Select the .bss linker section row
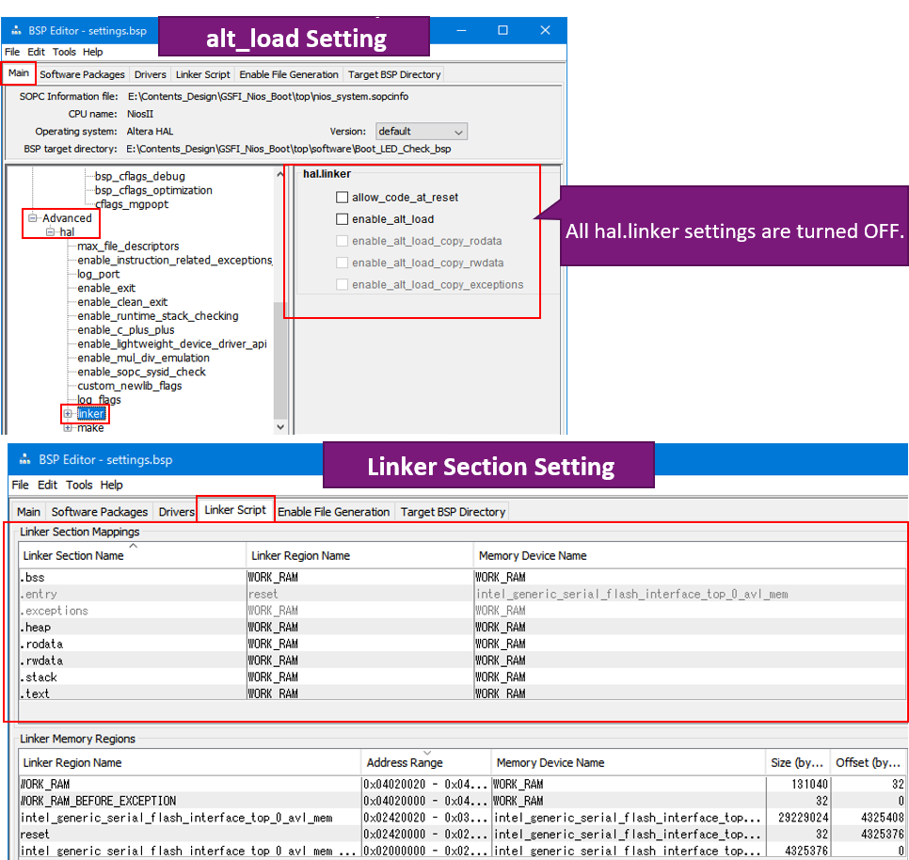 [x=461, y=577]
